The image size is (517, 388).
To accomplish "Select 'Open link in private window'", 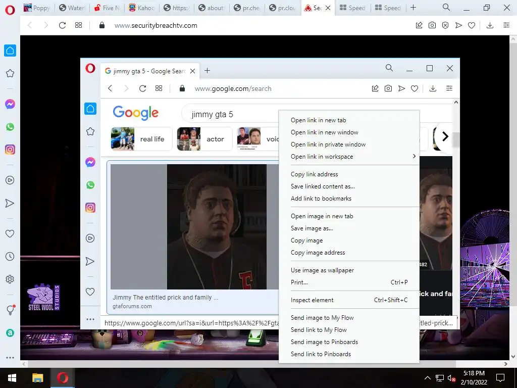I will point(349,144).
